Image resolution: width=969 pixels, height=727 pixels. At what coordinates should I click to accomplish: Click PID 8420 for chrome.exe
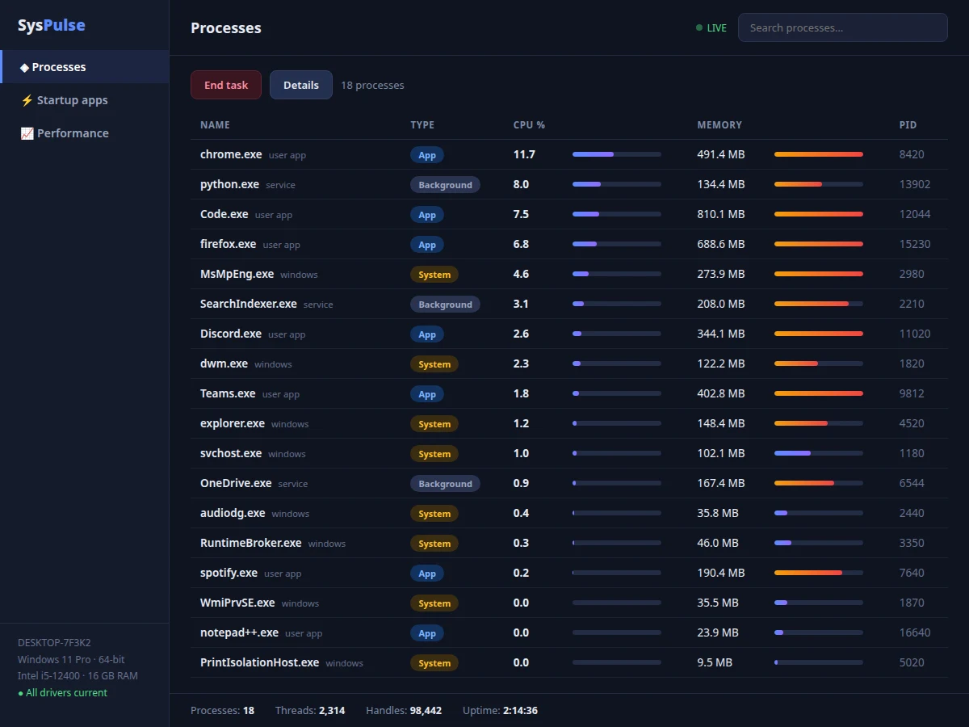(912, 154)
